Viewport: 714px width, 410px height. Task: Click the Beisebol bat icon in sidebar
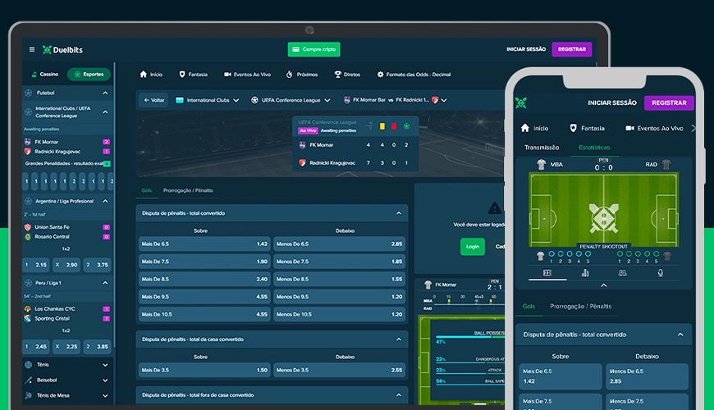29,380
